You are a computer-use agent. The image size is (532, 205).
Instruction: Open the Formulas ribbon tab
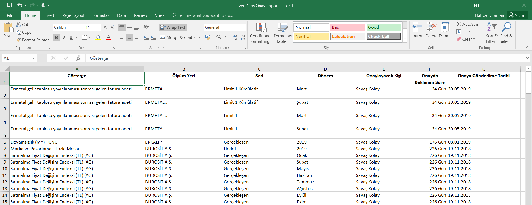click(101, 15)
